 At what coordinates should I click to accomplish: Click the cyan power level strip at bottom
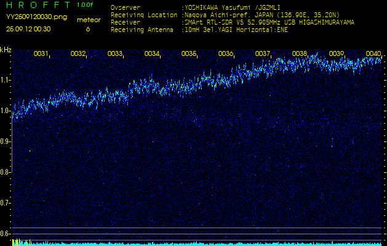pyautogui.click(x=197, y=244)
